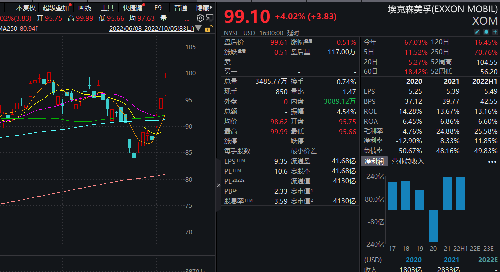Screen dimensions: 500x272
Task: Click 总市值² value 4130亿
Action: [345, 201]
